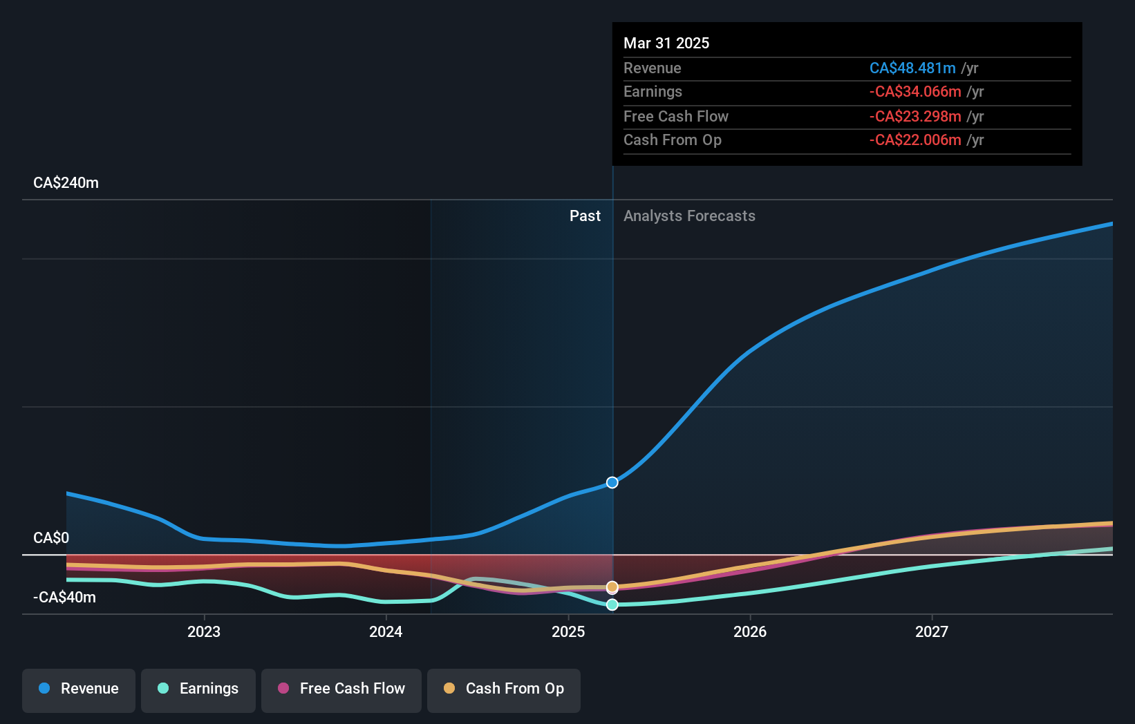
Task: Click the 2025 axis label
Action: point(567,631)
